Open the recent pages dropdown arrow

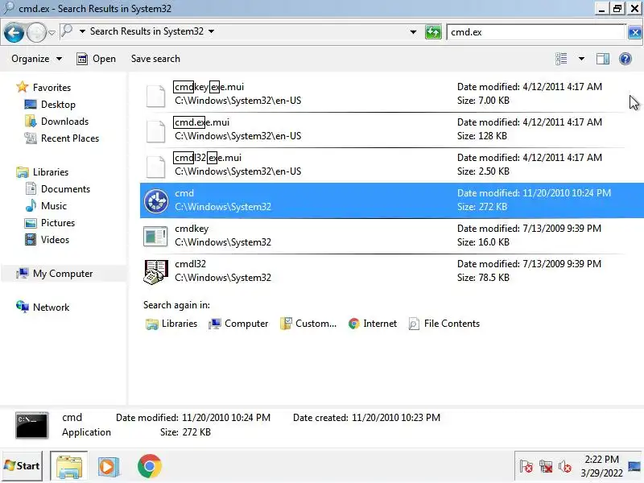point(52,32)
